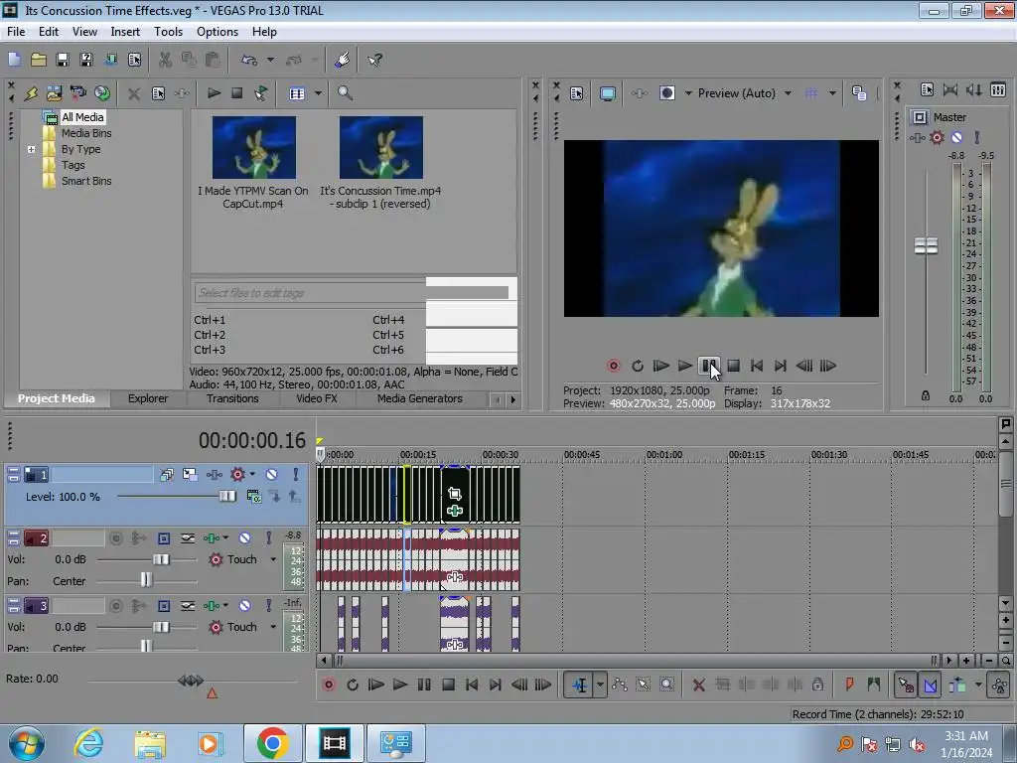Stop playback in the timeline transport bar
This screenshot has height=763, width=1017.
coord(448,685)
